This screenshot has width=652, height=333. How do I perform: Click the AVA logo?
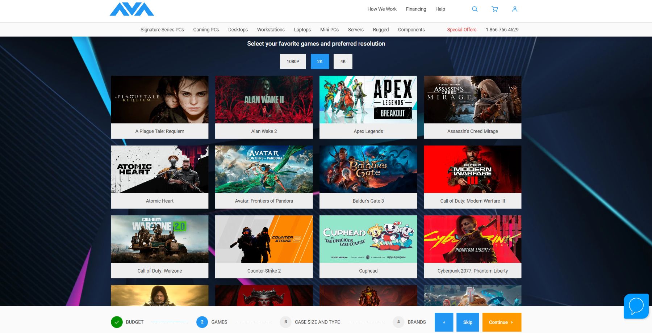coord(132,9)
